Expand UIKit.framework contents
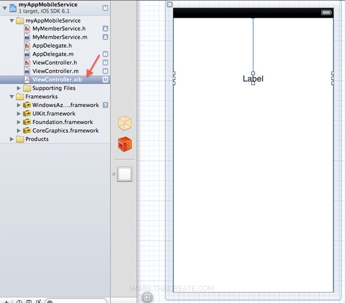 click(x=19, y=114)
